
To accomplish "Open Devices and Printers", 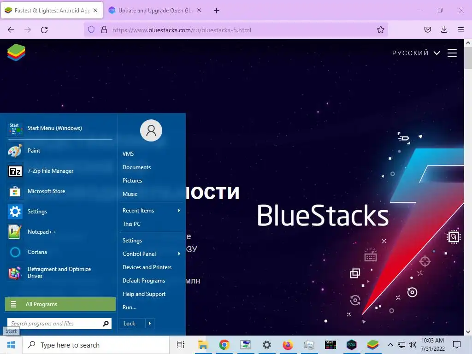I will tap(147, 267).
